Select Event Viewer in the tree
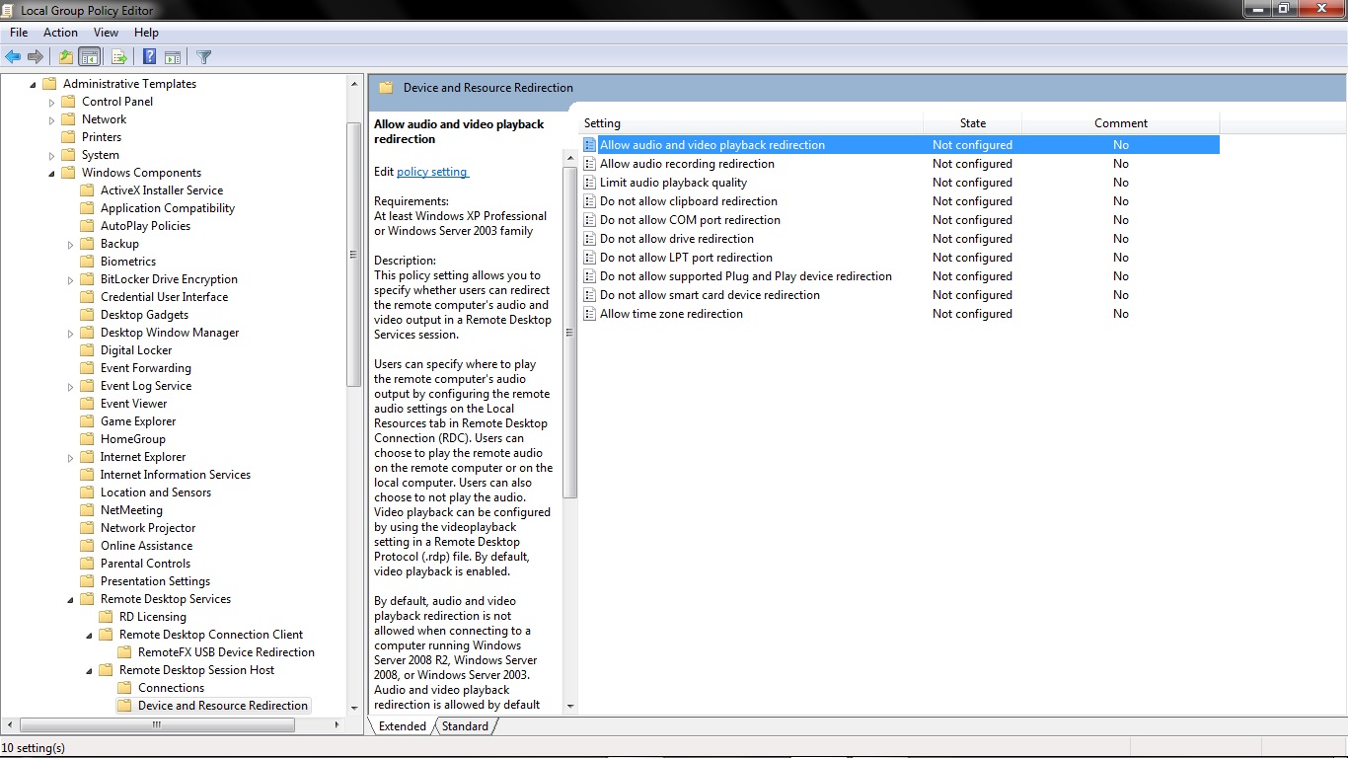The width and height of the screenshot is (1348, 758). [x=134, y=404]
